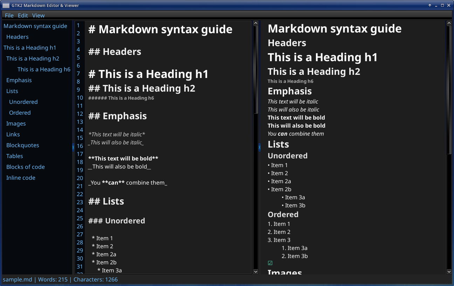Click the sidebar-editor pane divider handle

pos(73,147)
